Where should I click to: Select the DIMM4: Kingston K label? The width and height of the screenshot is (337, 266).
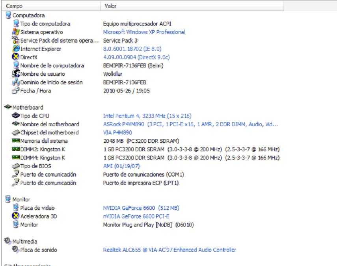click(x=43, y=158)
